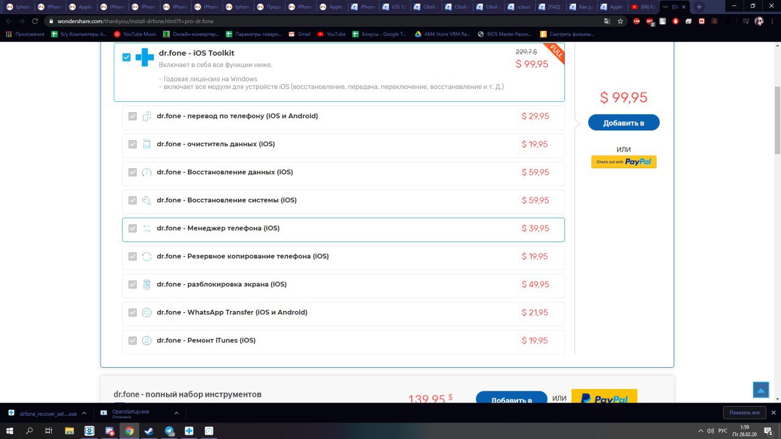
Task: Toggle checkbox for перевод по телефону
Action: 132,116
